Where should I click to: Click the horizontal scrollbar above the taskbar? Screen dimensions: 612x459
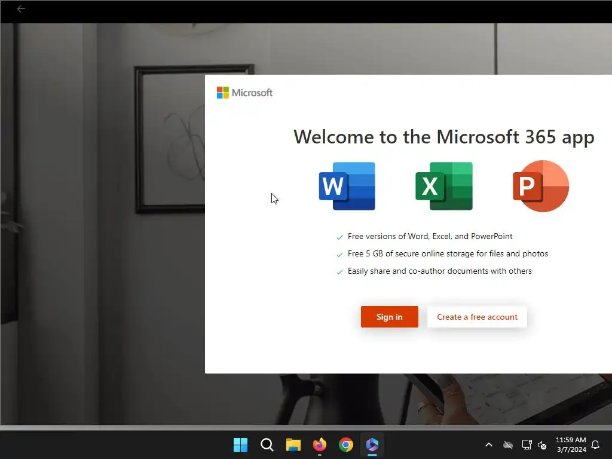[x=306, y=428]
